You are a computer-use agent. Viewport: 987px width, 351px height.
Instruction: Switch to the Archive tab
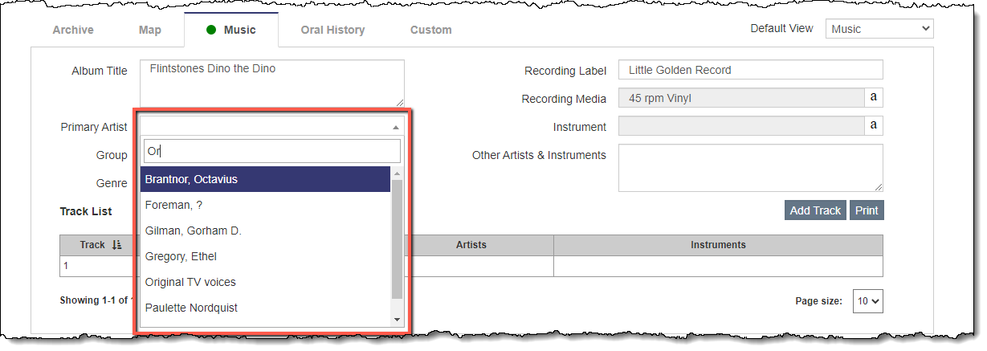coord(73,31)
